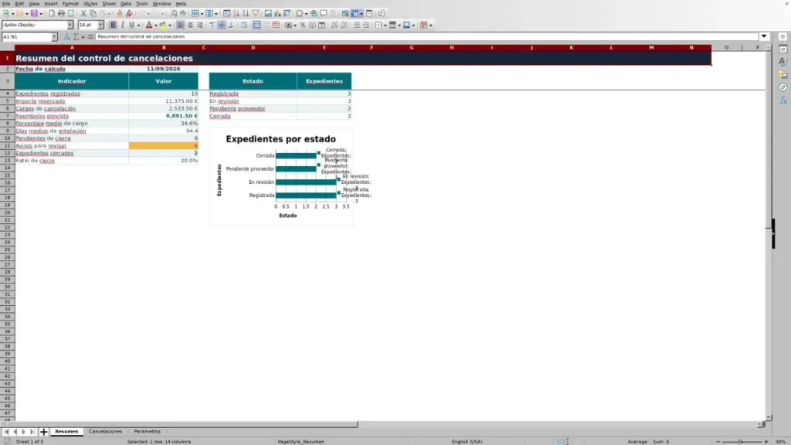Click the formula input line field
The height and width of the screenshot is (445, 791).
pos(426,37)
